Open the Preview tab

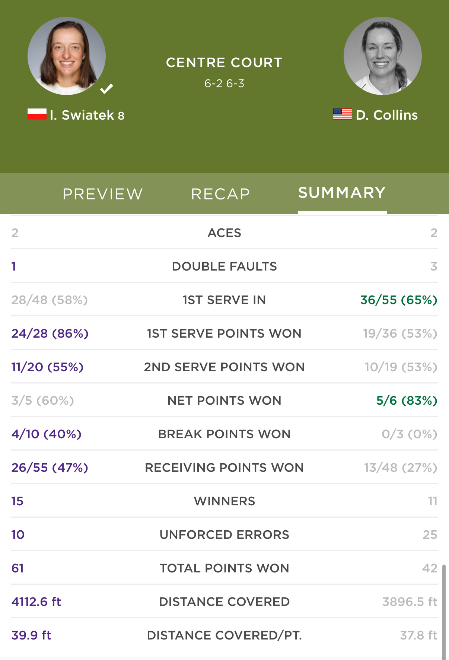[103, 194]
